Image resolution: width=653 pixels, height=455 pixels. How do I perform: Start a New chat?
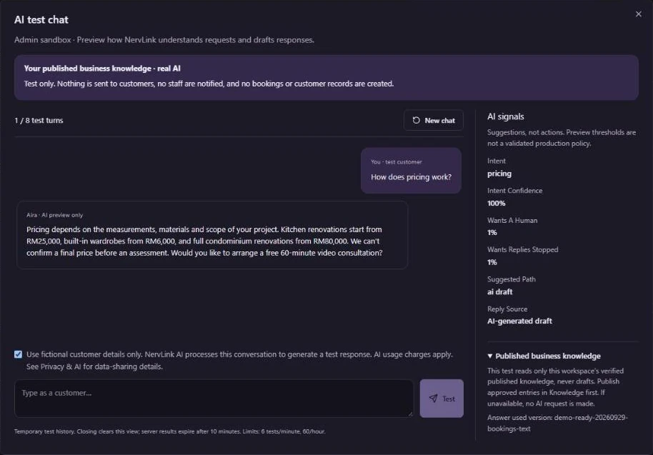[433, 120]
